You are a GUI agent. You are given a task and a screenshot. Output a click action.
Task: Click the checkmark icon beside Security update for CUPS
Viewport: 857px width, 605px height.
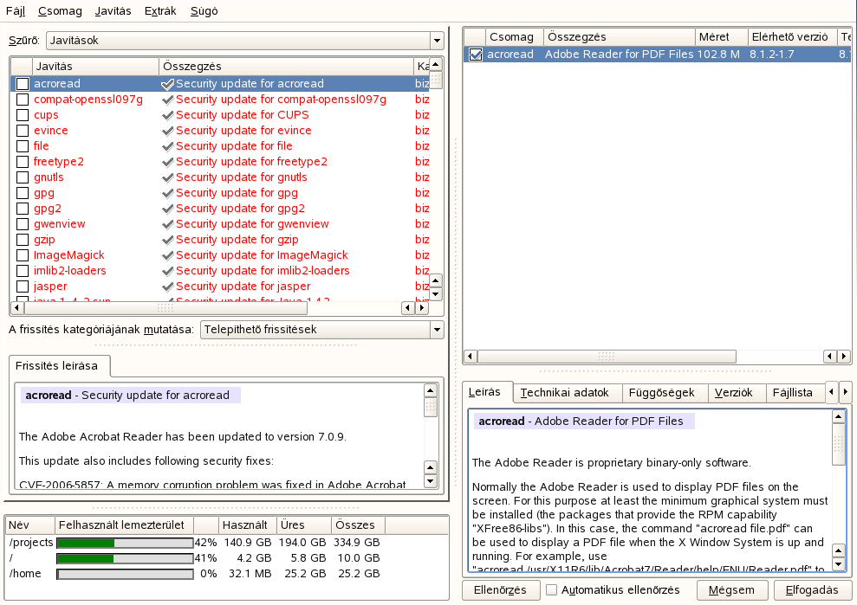tap(167, 115)
